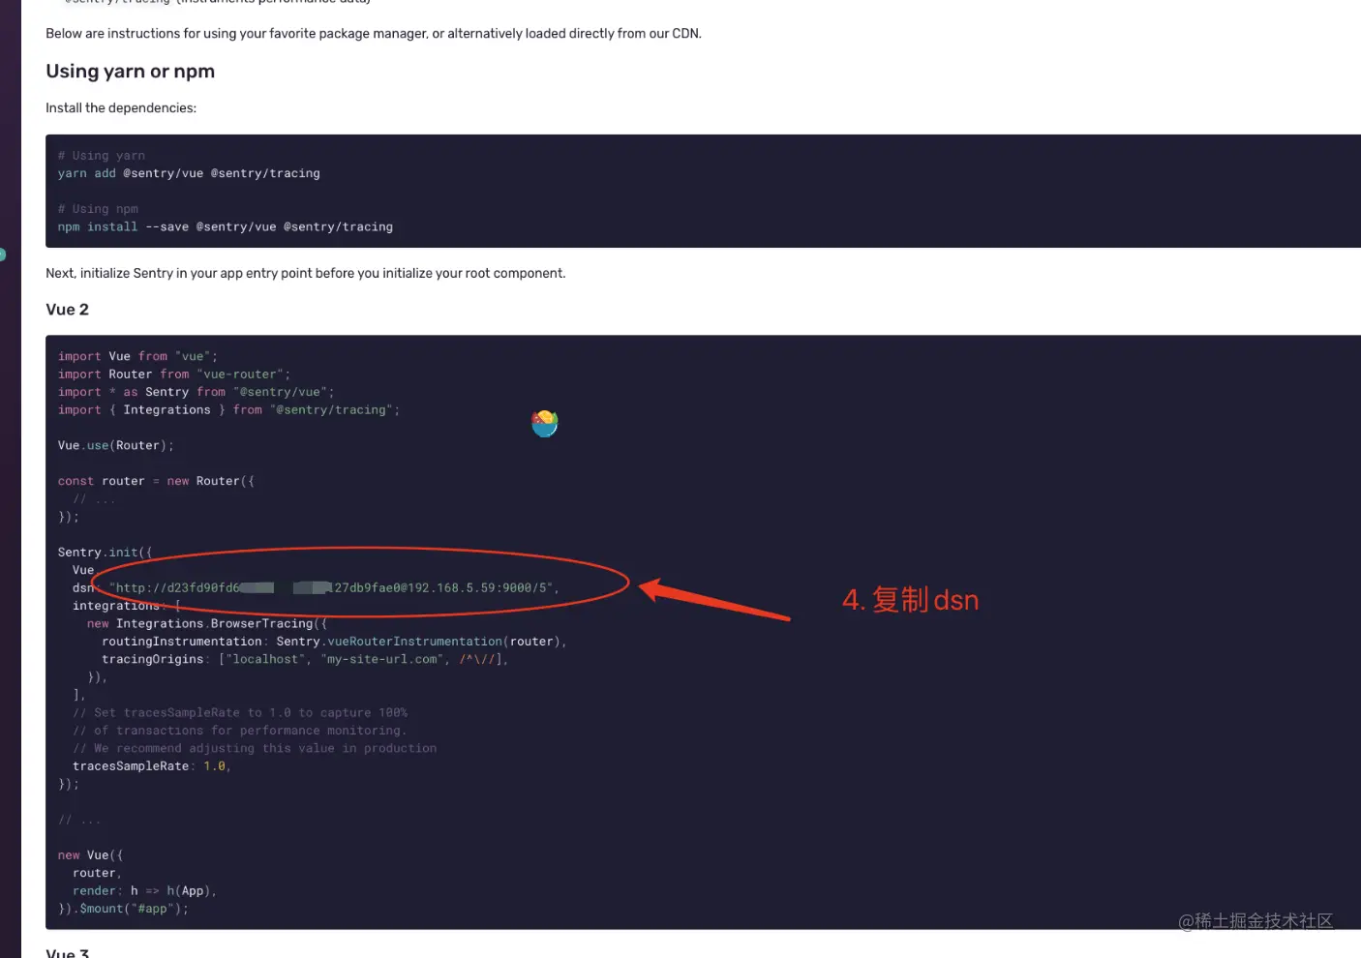Click the "render: h => h(App)," line

coord(144,891)
